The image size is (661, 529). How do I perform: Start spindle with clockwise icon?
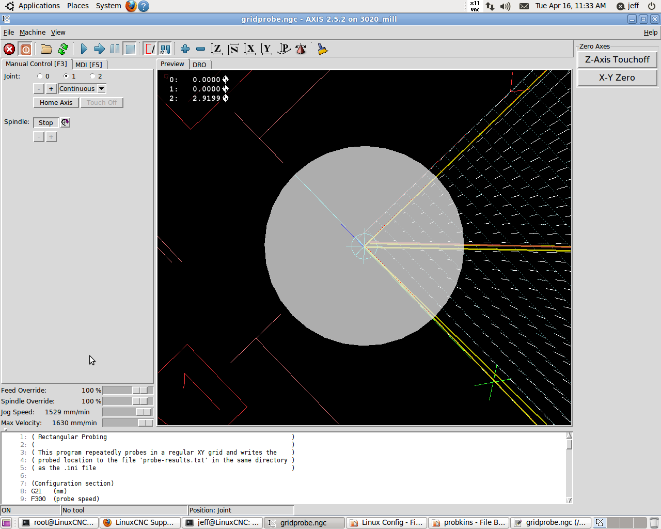pyautogui.click(x=65, y=122)
